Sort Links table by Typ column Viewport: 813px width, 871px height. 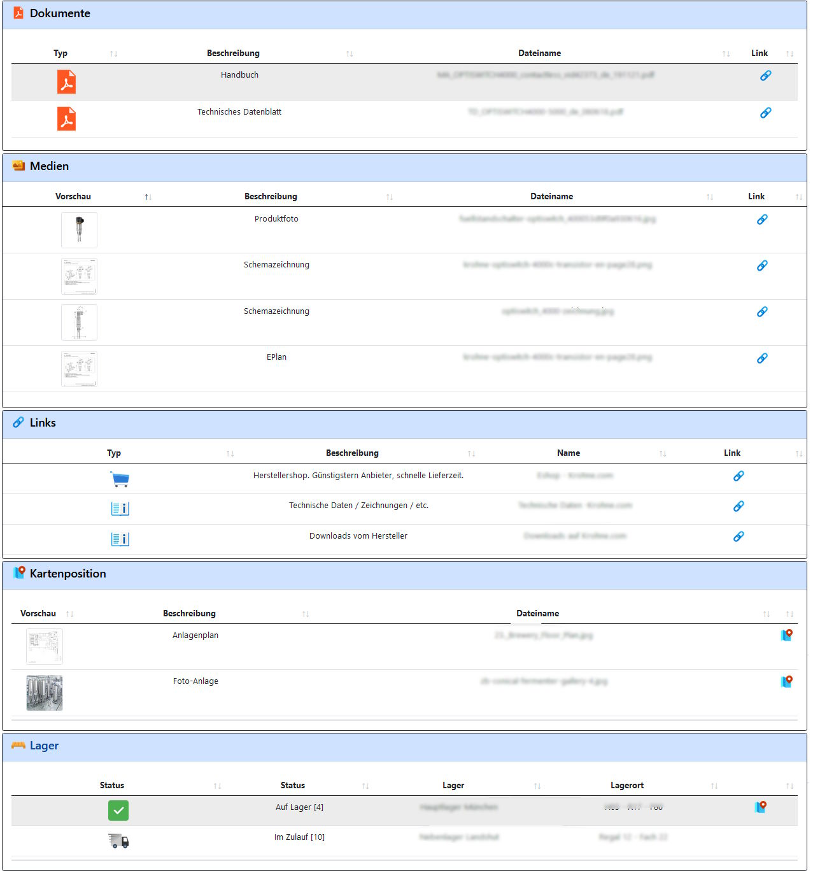pos(230,454)
